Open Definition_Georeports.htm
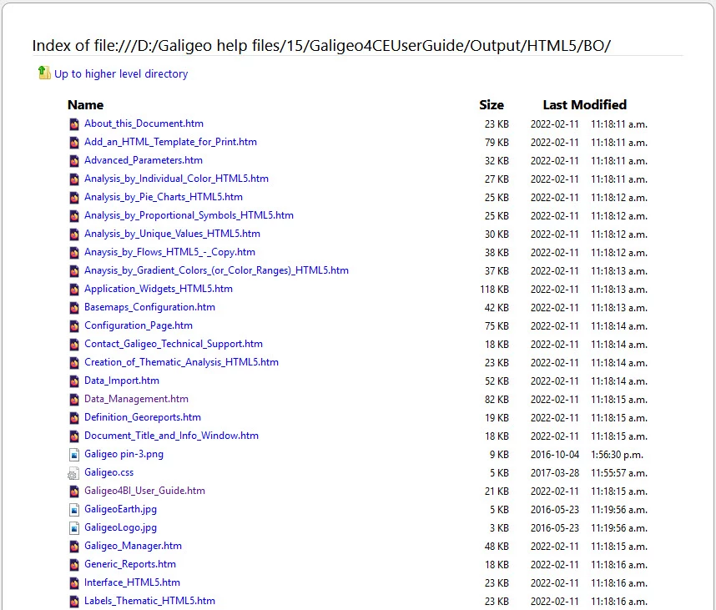The image size is (716, 610). click(143, 417)
